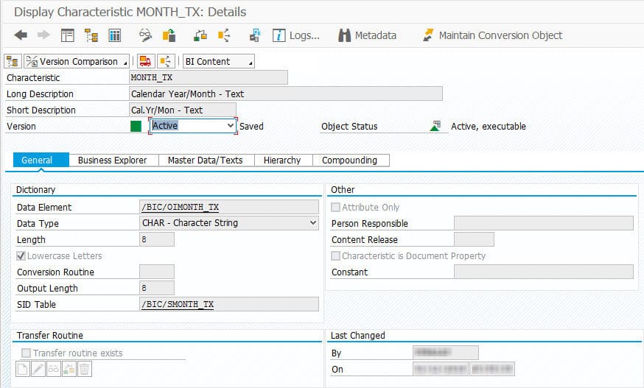Toggle the Lowercase Letters checkbox
Viewport: 644px width, 388px height.
[x=21, y=256]
